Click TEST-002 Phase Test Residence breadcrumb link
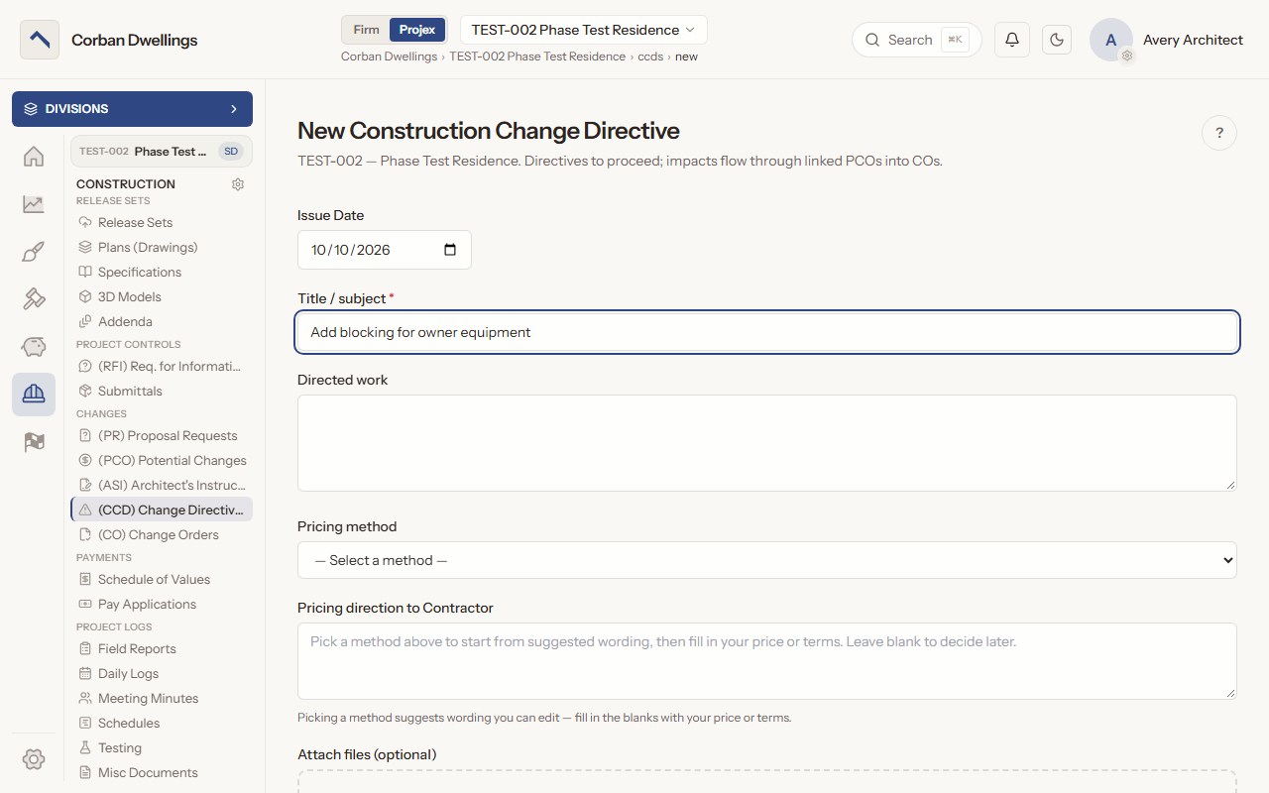The image size is (1269, 793). pyautogui.click(x=537, y=57)
